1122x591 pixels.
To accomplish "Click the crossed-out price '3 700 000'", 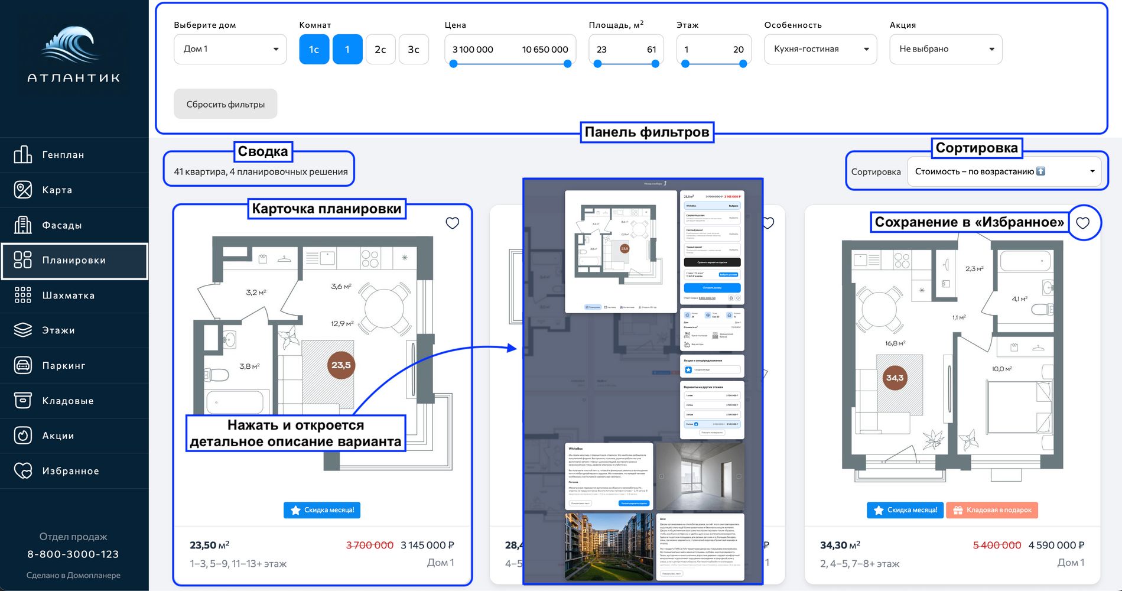I will [x=370, y=545].
